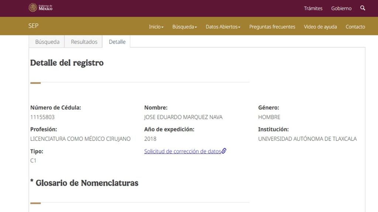Click the Universidad Autónoma de Tlaxcala text
The height and width of the screenshot is (212, 378).
click(x=307, y=139)
